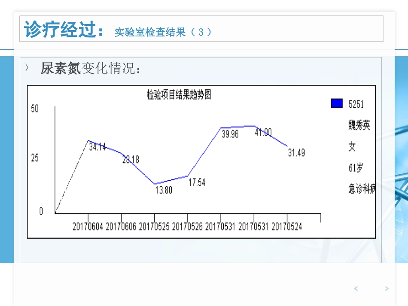Click the x-axis date 20170604

[x=88, y=227]
